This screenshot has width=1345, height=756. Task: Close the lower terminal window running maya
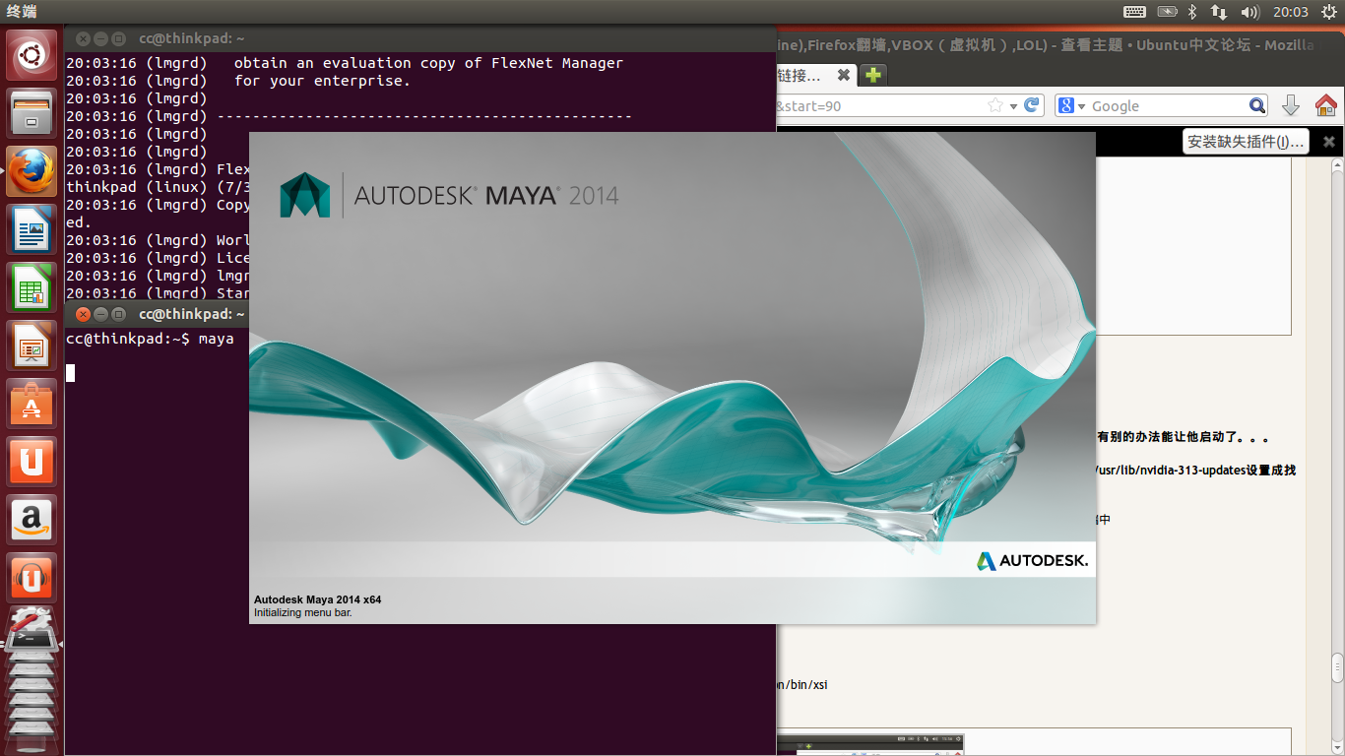83,314
